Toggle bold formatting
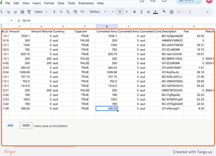 [134, 12]
